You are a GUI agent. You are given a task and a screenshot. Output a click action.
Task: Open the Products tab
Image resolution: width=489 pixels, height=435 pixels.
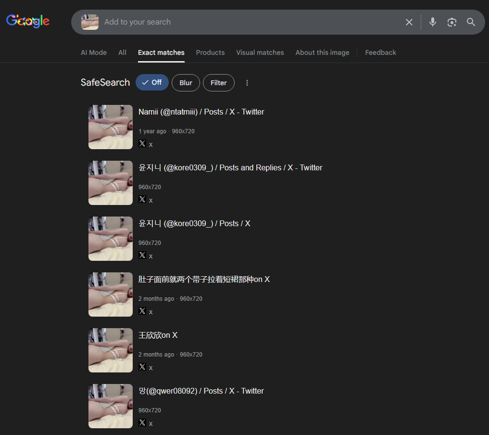coord(210,52)
